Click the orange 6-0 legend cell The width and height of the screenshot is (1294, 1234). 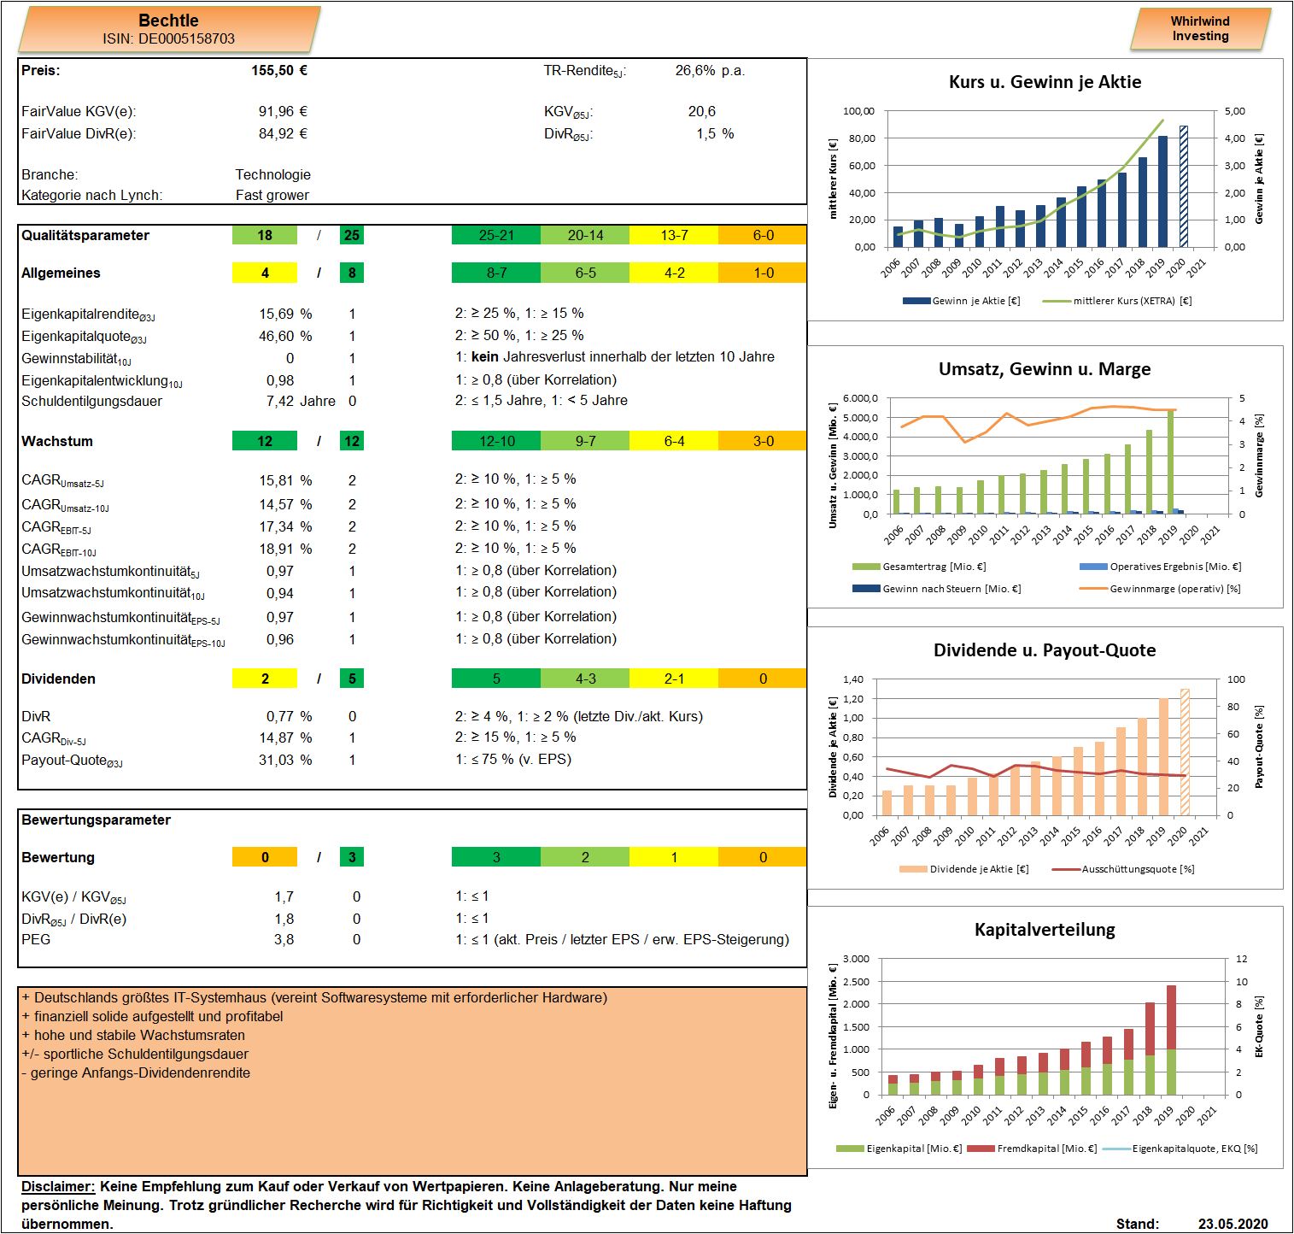[x=763, y=235]
